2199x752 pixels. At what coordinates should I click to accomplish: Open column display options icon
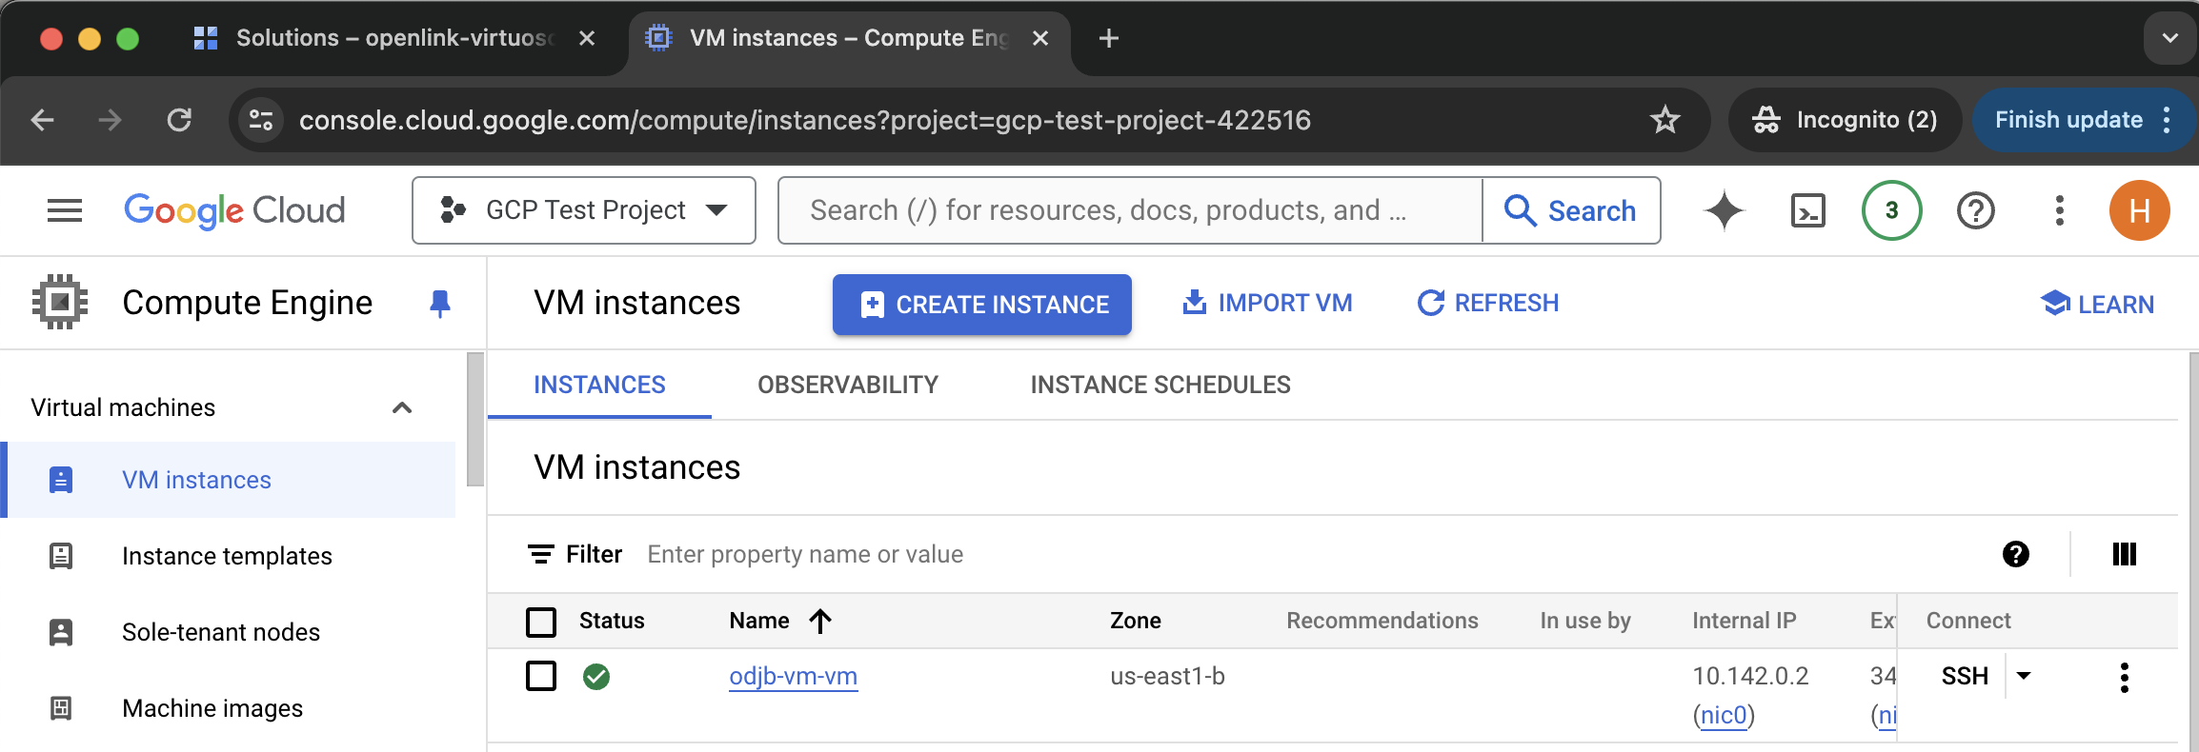2125,554
